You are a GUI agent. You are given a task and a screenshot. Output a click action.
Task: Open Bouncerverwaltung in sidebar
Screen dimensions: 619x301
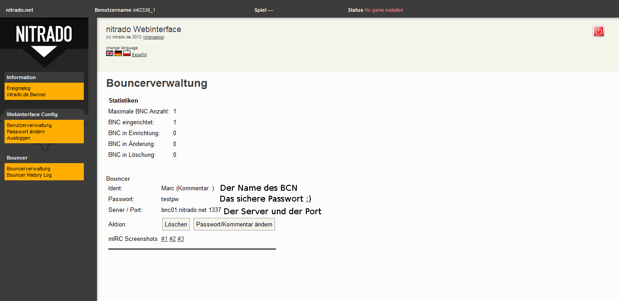point(29,169)
